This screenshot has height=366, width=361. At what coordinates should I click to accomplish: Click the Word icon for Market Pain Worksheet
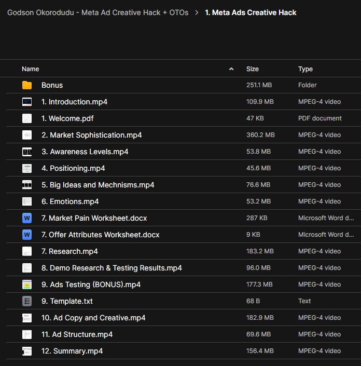click(x=27, y=218)
